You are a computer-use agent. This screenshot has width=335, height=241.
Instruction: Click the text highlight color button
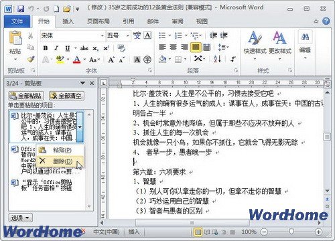pos(60,60)
